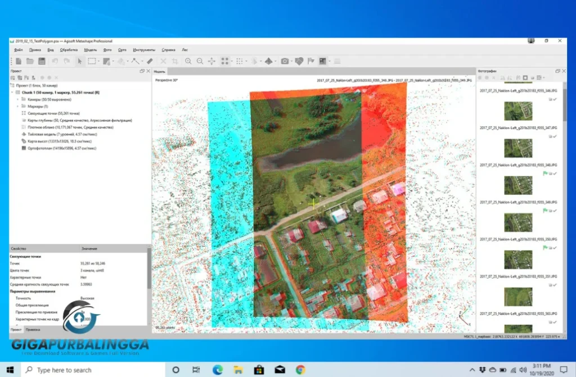Open the Crop region tool
The height and width of the screenshot is (377, 576).
tap(174, 61)
